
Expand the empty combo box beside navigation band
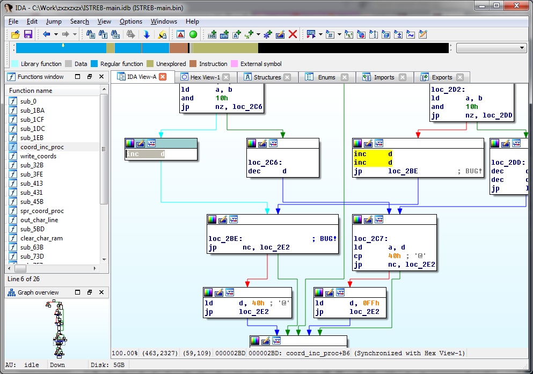pos(522,48)
